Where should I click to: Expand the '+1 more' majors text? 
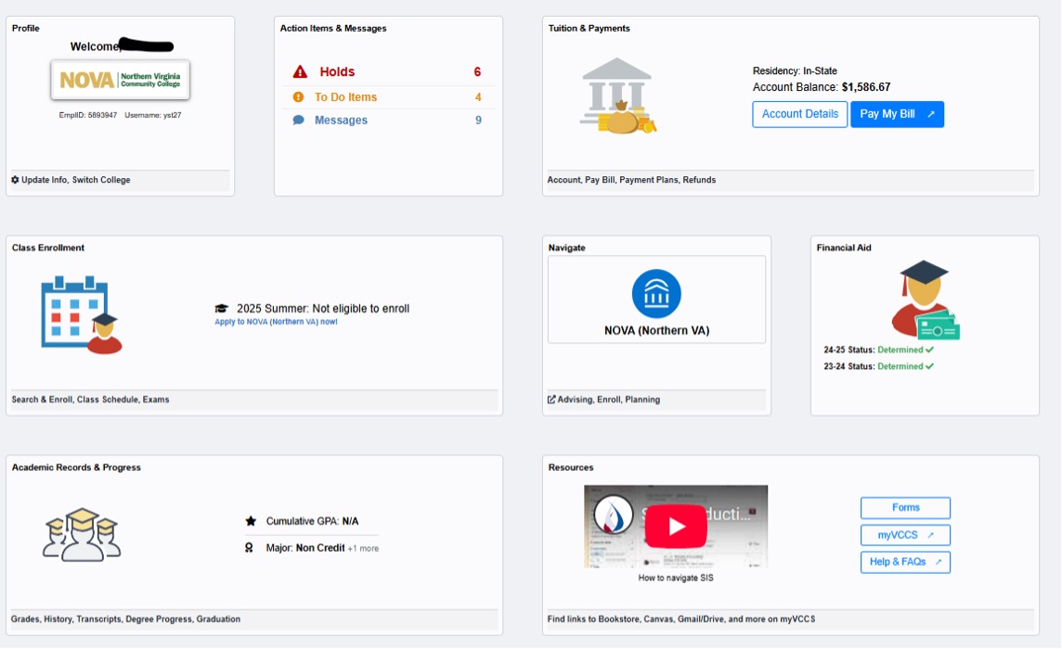363,549
